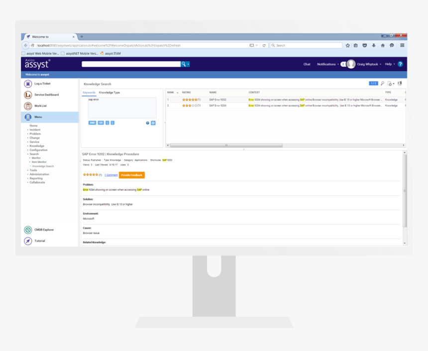
Task: Click the assyst header search magnifier
Action: (x=184, y=64)
